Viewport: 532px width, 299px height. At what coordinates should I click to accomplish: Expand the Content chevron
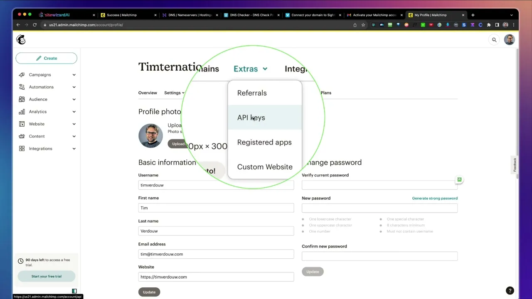74,136
